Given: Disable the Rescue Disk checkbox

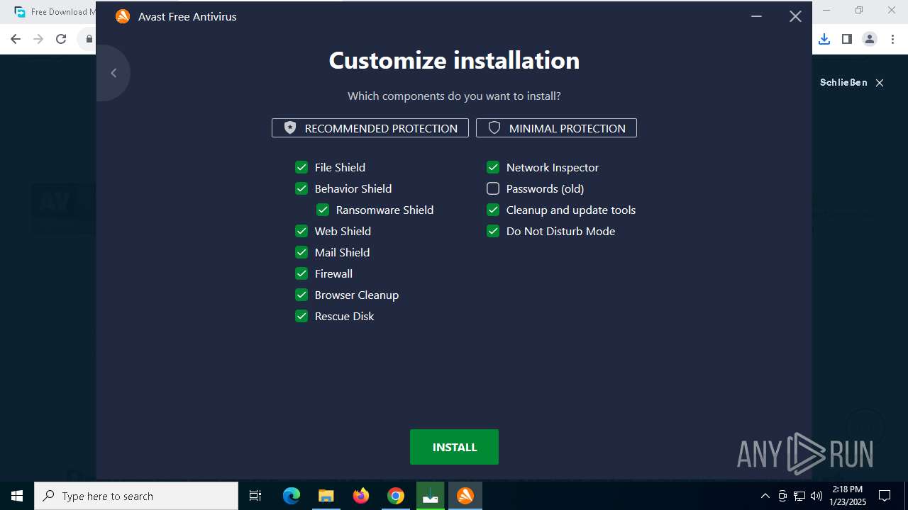Looking at the screenshot, I should click(301, 316).
